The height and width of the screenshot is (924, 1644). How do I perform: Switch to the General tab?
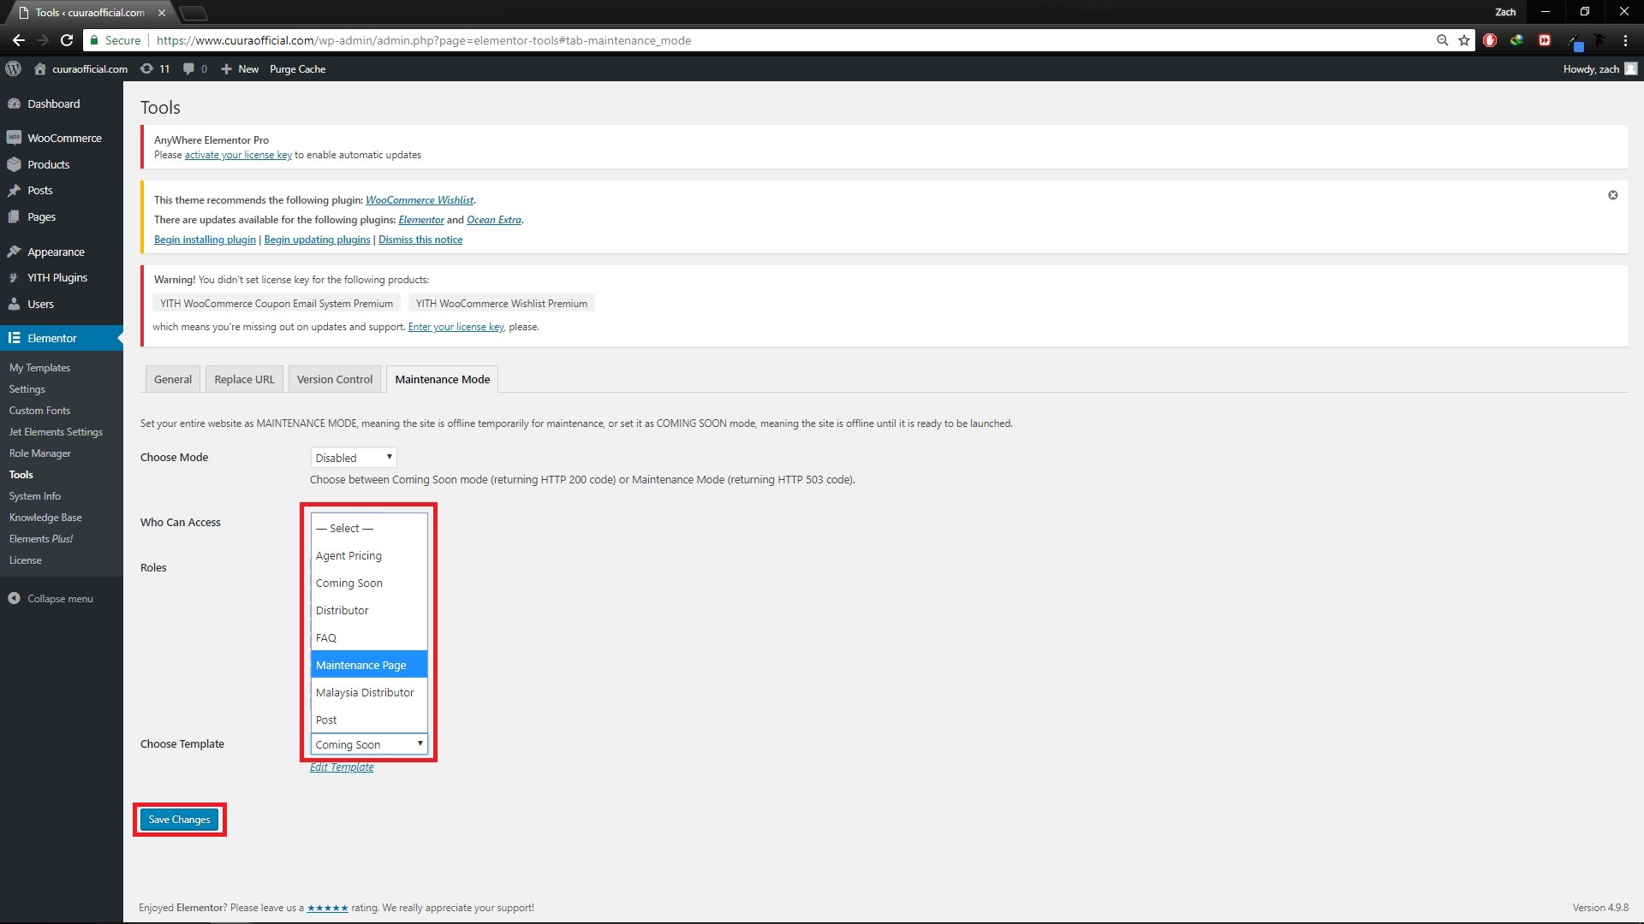(172, 379)
